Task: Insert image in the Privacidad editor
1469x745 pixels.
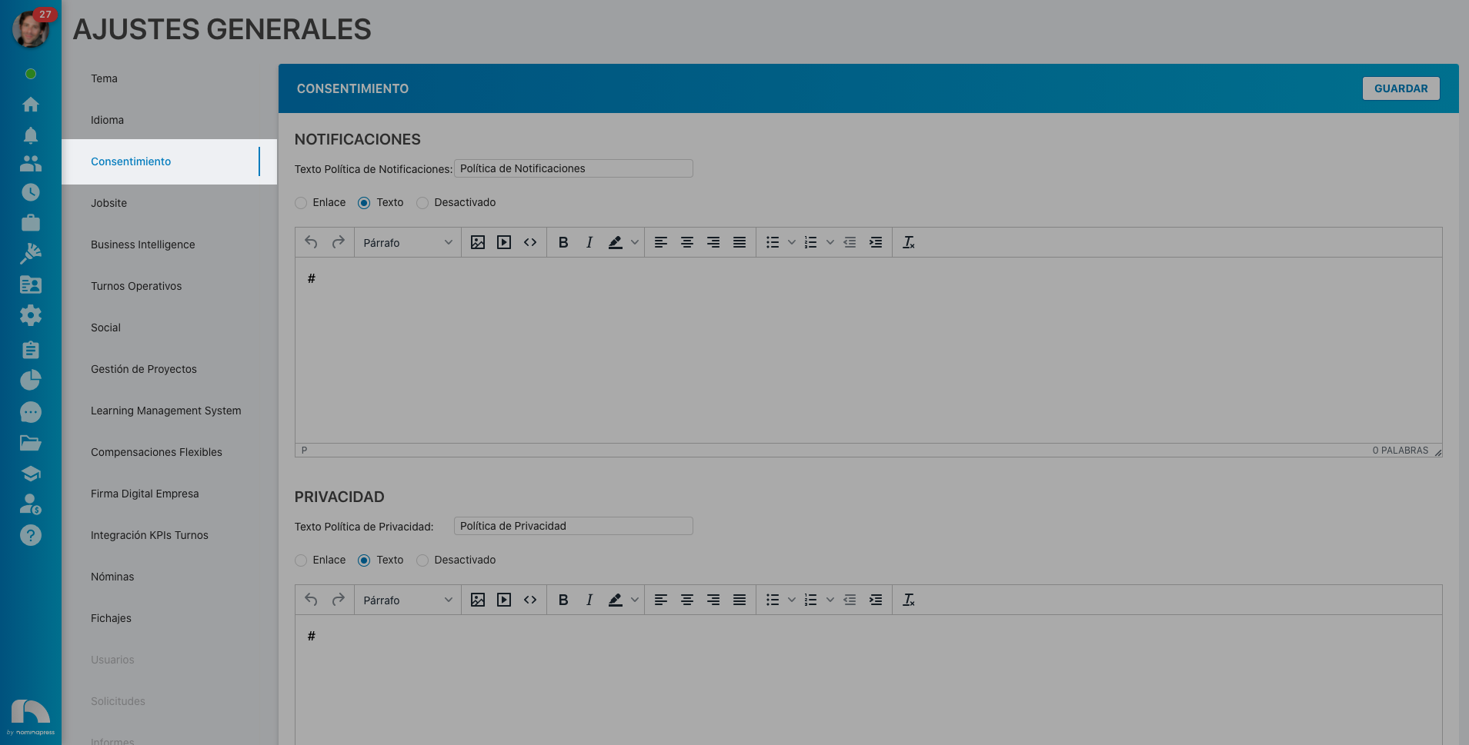Action: pyautogui.click(x=478, y=600)
